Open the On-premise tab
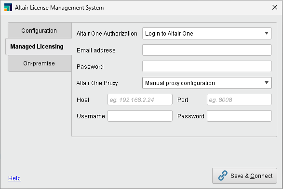 click(40, 63)
